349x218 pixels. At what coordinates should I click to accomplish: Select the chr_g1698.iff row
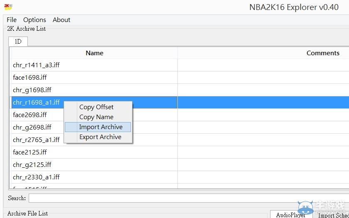(x=180, y=90)
